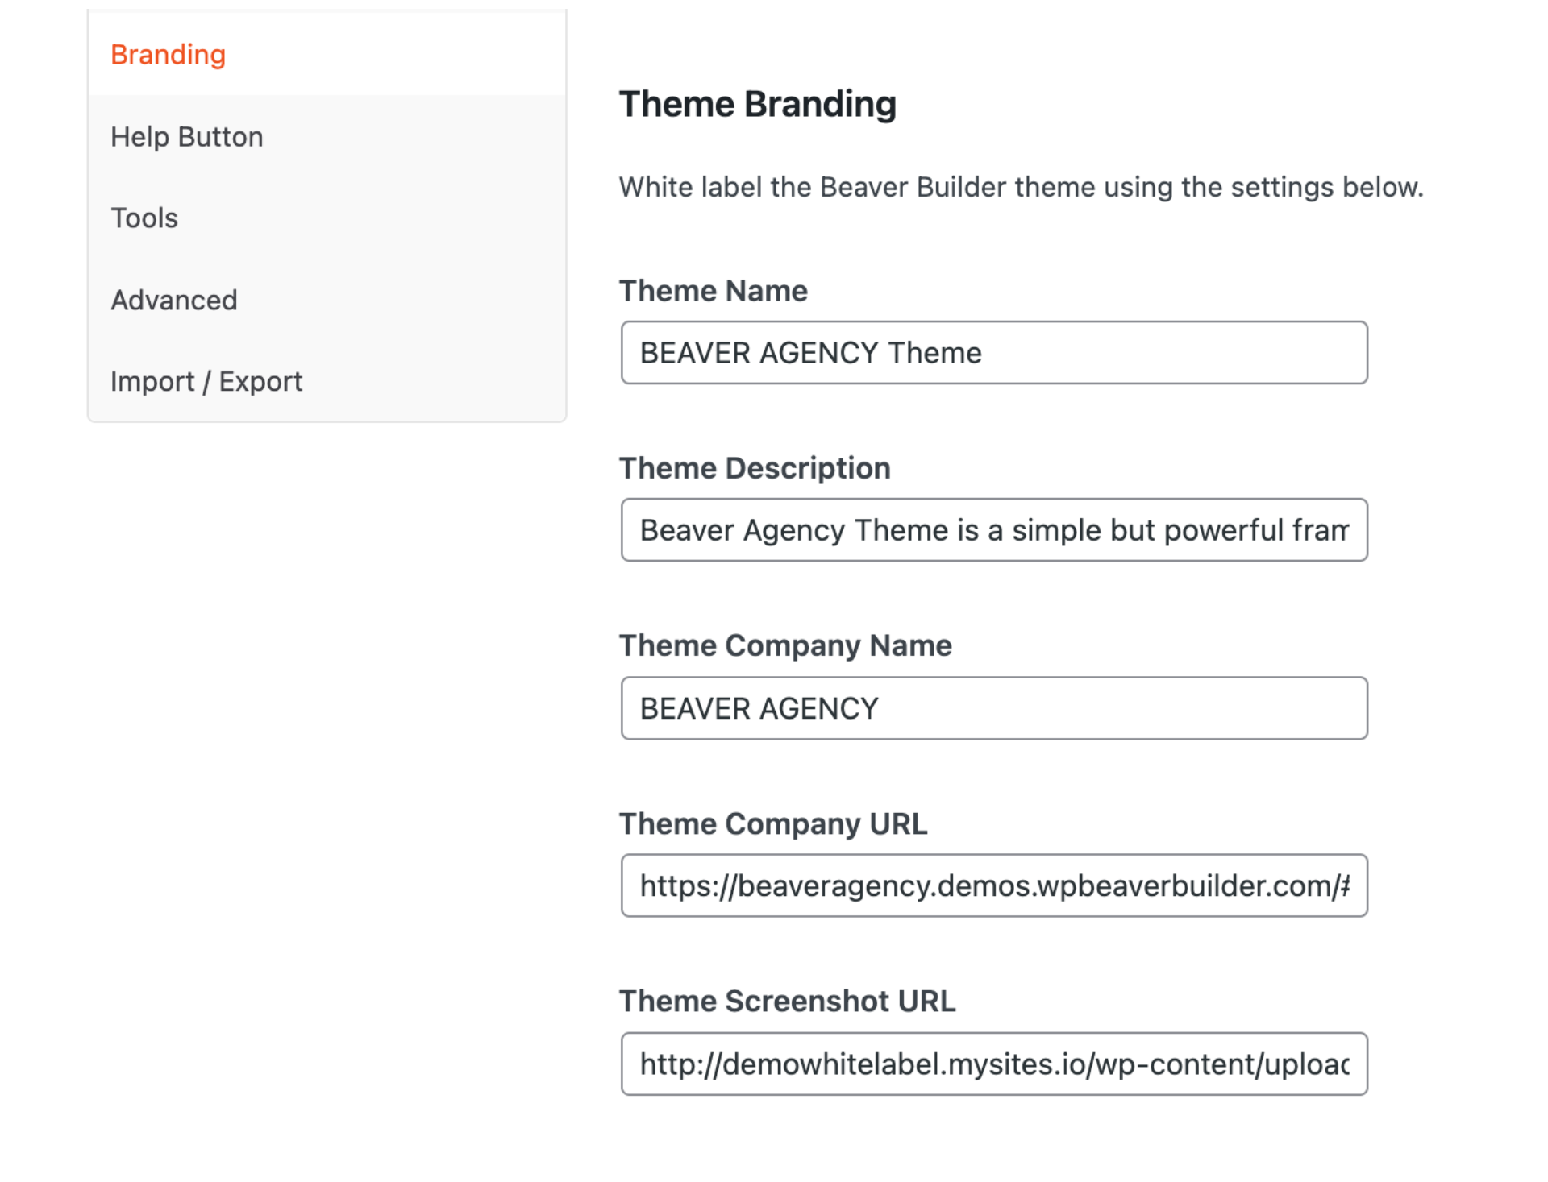Click the 'Theme Description' label text
Screen dimensions: 1548x1182
[754, 468]
